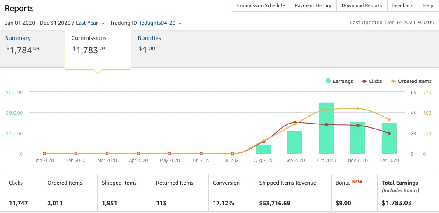Viewport: 439px width, 213px height.
Task: Click the Dec 2020 ordered items point
Action: [x=389, y=119]
